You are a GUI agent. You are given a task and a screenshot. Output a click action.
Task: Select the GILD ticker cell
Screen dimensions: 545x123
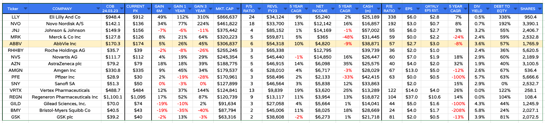click(16, 104)
